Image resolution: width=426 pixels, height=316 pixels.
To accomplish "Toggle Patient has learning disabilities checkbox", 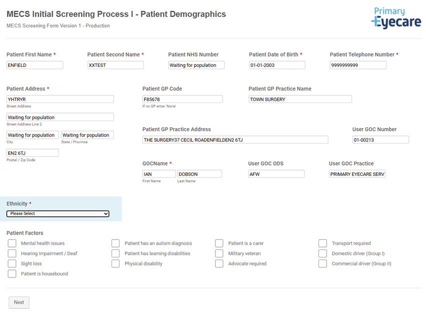I will [115, 253].
